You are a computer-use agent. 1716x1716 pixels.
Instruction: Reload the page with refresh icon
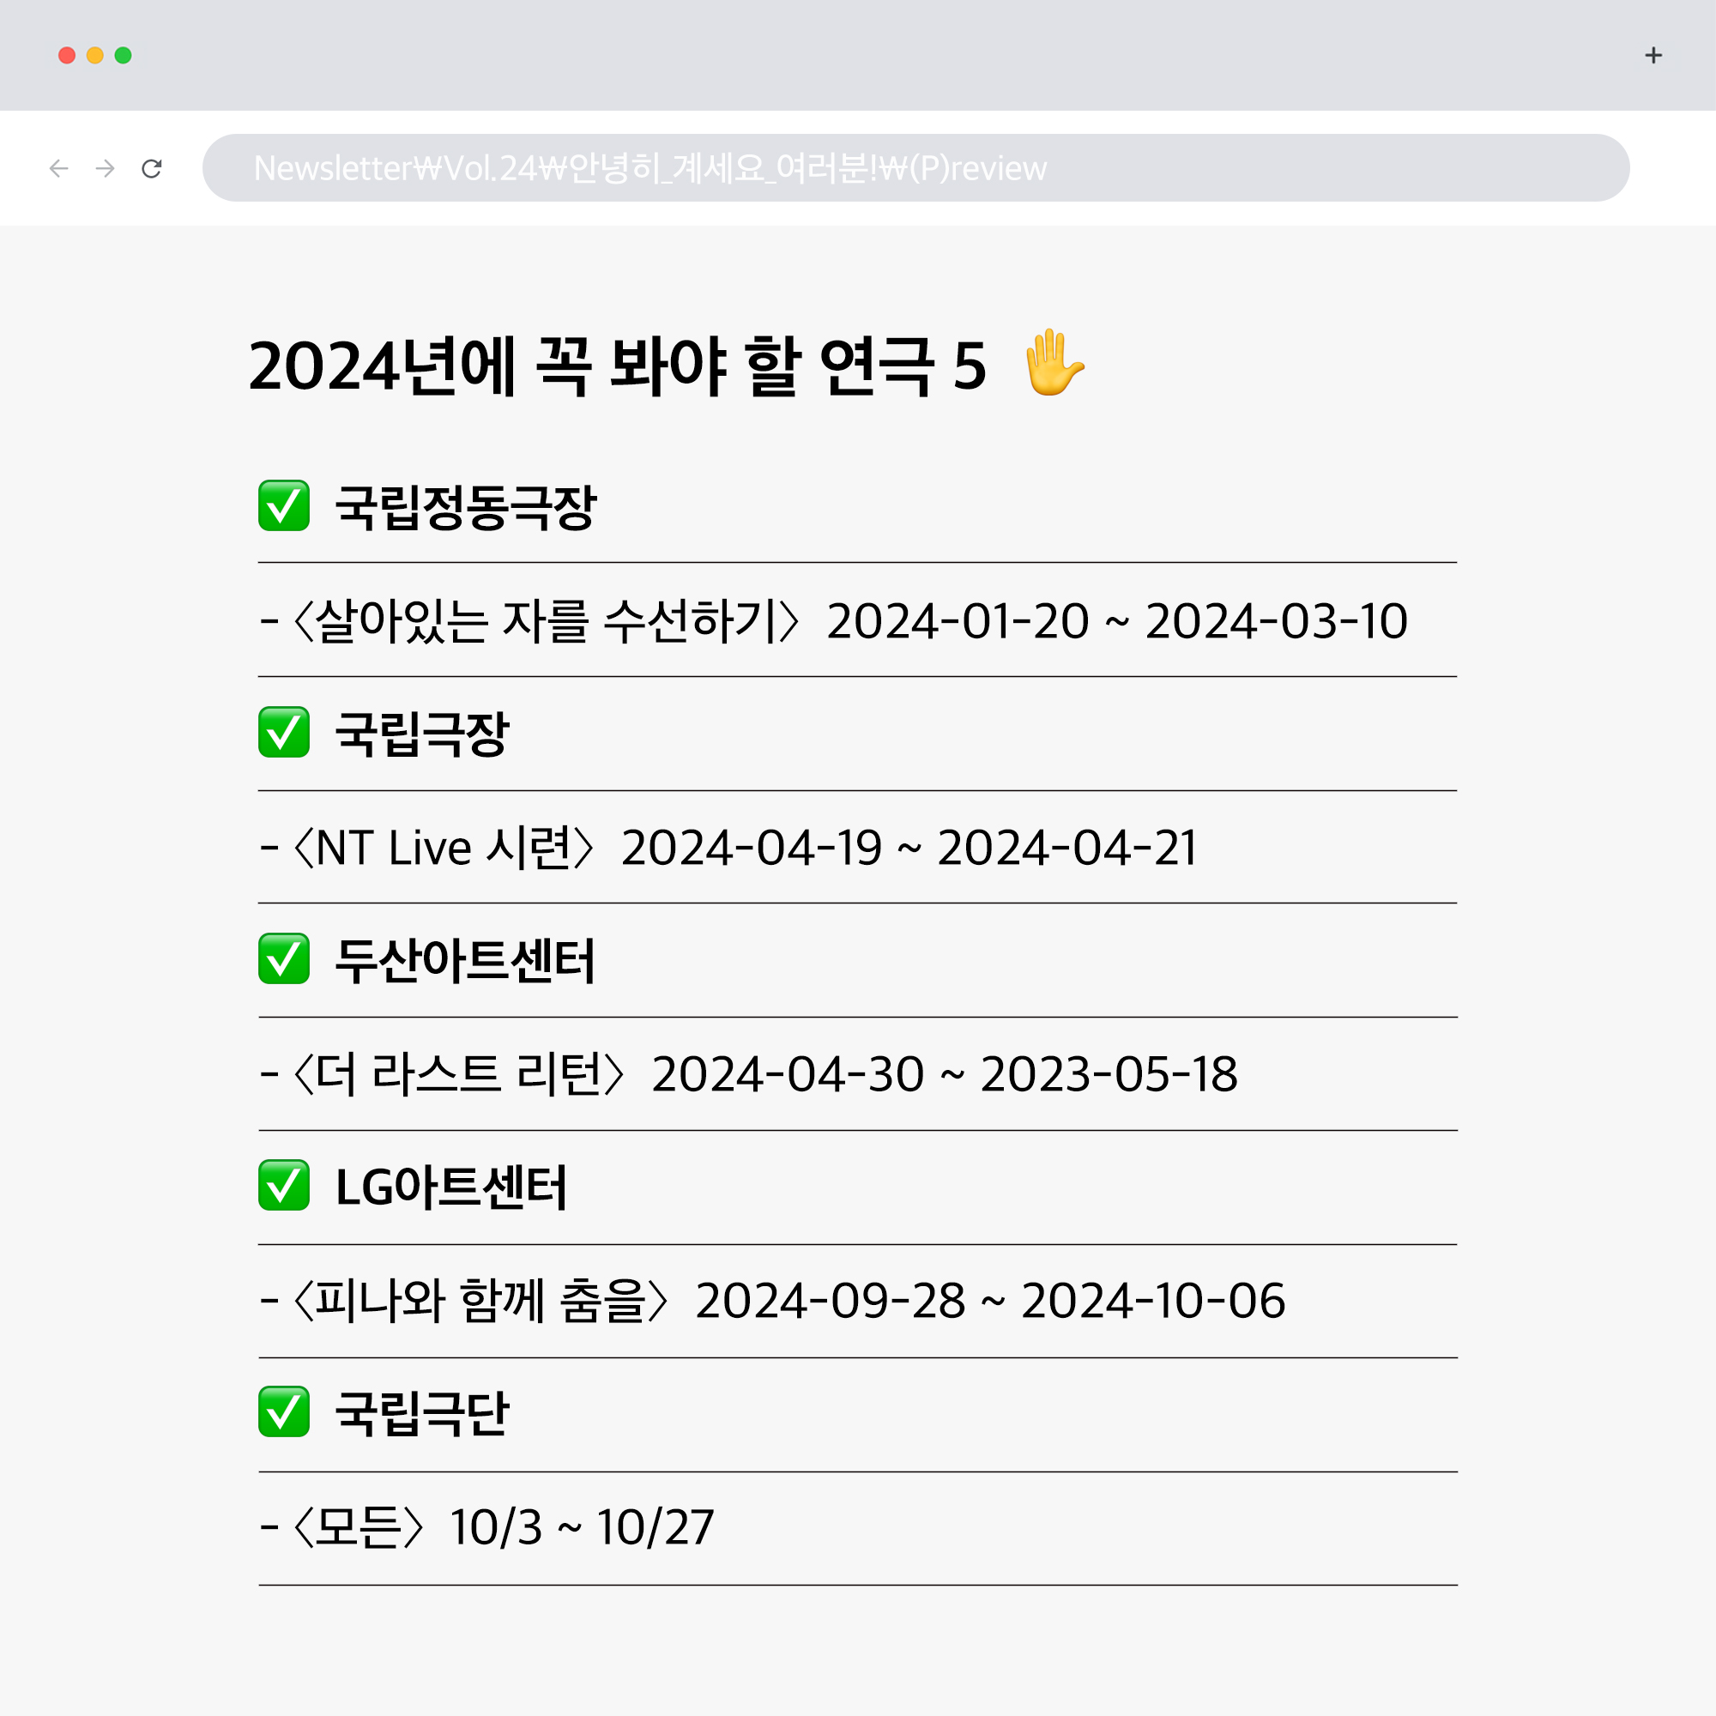(152, 168)
